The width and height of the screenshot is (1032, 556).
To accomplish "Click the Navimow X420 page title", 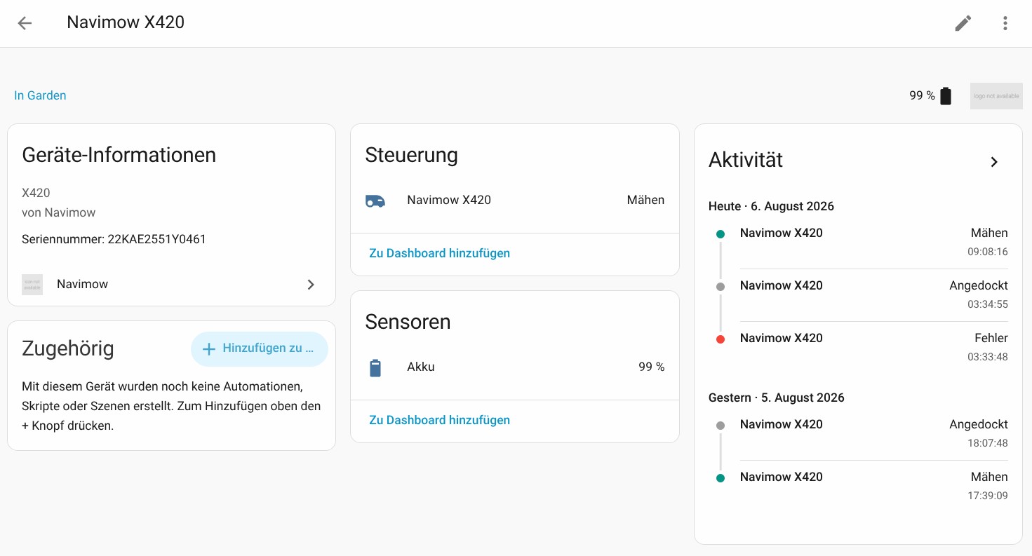I will [126, 22].
